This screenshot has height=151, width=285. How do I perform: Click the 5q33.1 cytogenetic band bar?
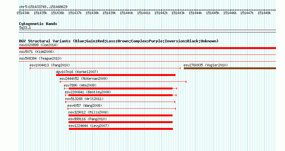(x=147, y=31)
